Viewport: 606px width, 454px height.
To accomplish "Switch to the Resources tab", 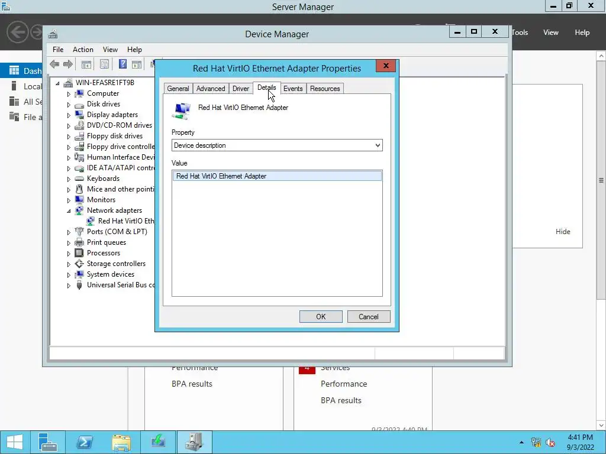I will (325, 89).
